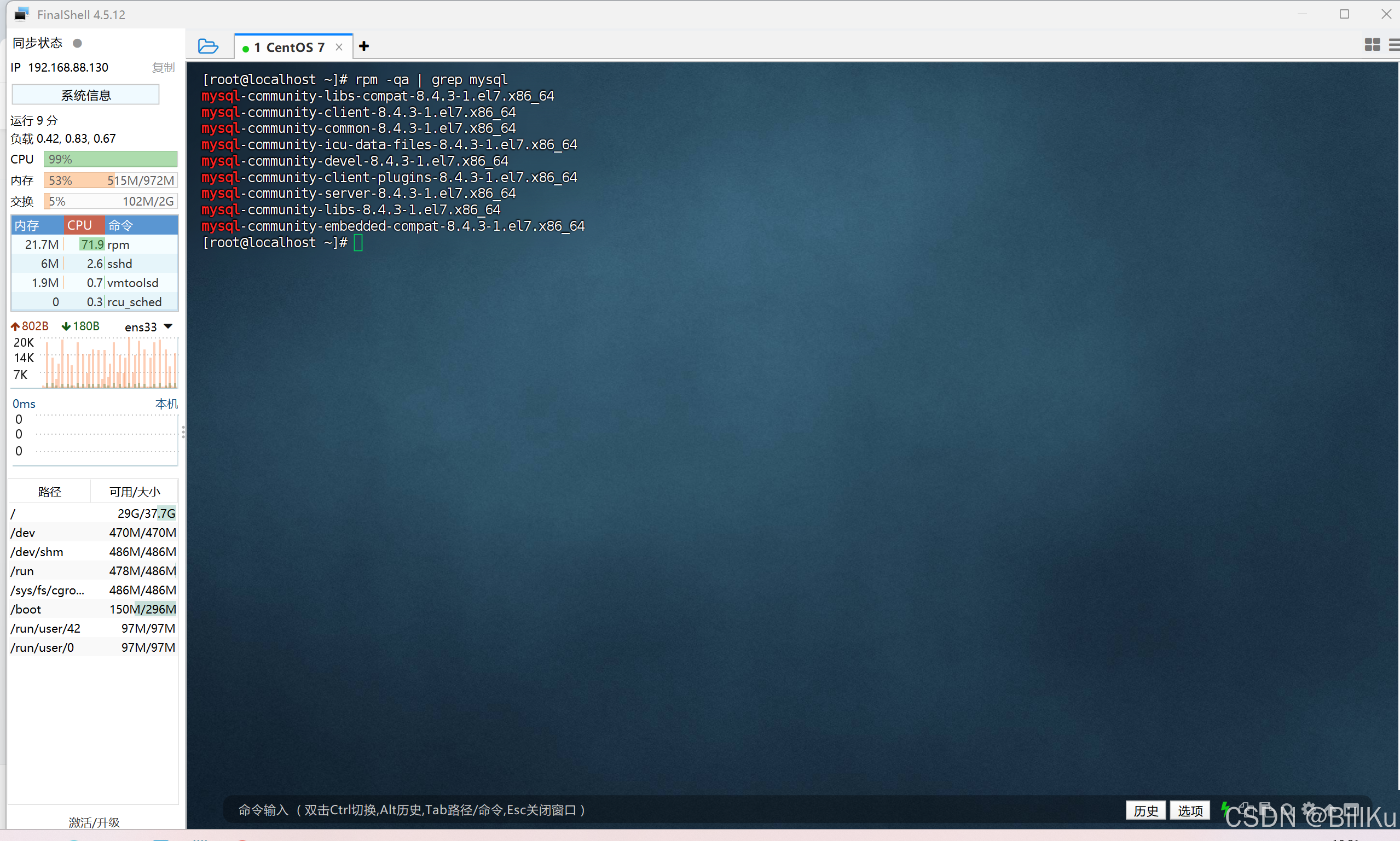
Task: Select the rcu_sched process row
Action: [x=95, y=302]
